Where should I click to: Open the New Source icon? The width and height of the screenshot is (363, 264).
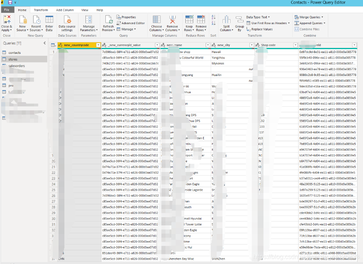[x=23, y=19]
